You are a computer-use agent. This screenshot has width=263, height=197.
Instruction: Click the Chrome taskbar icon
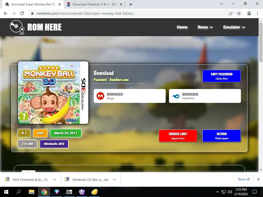(44, 192)
